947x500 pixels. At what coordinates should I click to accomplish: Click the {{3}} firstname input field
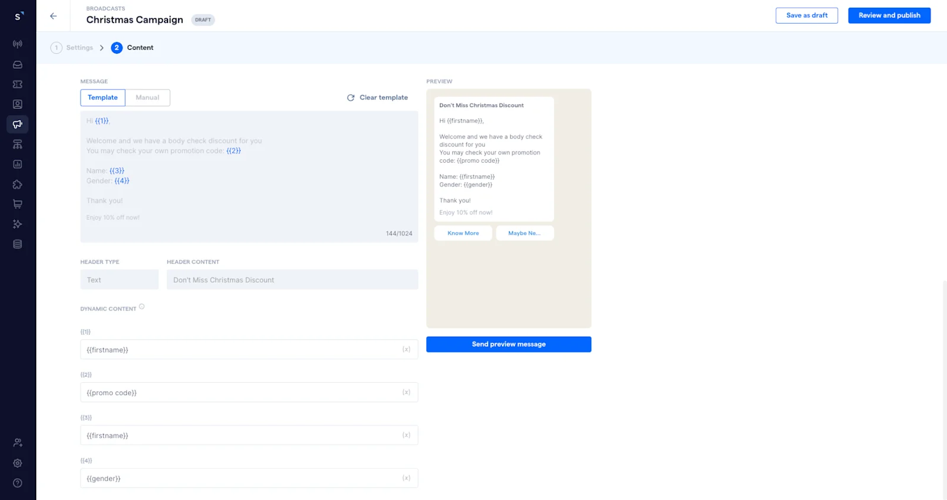[x=249, y=436]
